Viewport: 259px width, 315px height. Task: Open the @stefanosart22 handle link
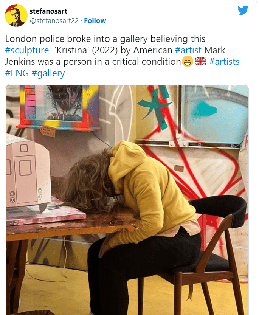54,21
